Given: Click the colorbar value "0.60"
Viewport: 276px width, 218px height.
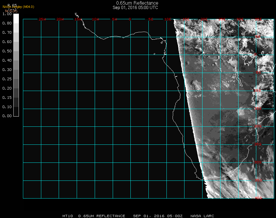Looking at the screenshot, I should pos(7,42).
